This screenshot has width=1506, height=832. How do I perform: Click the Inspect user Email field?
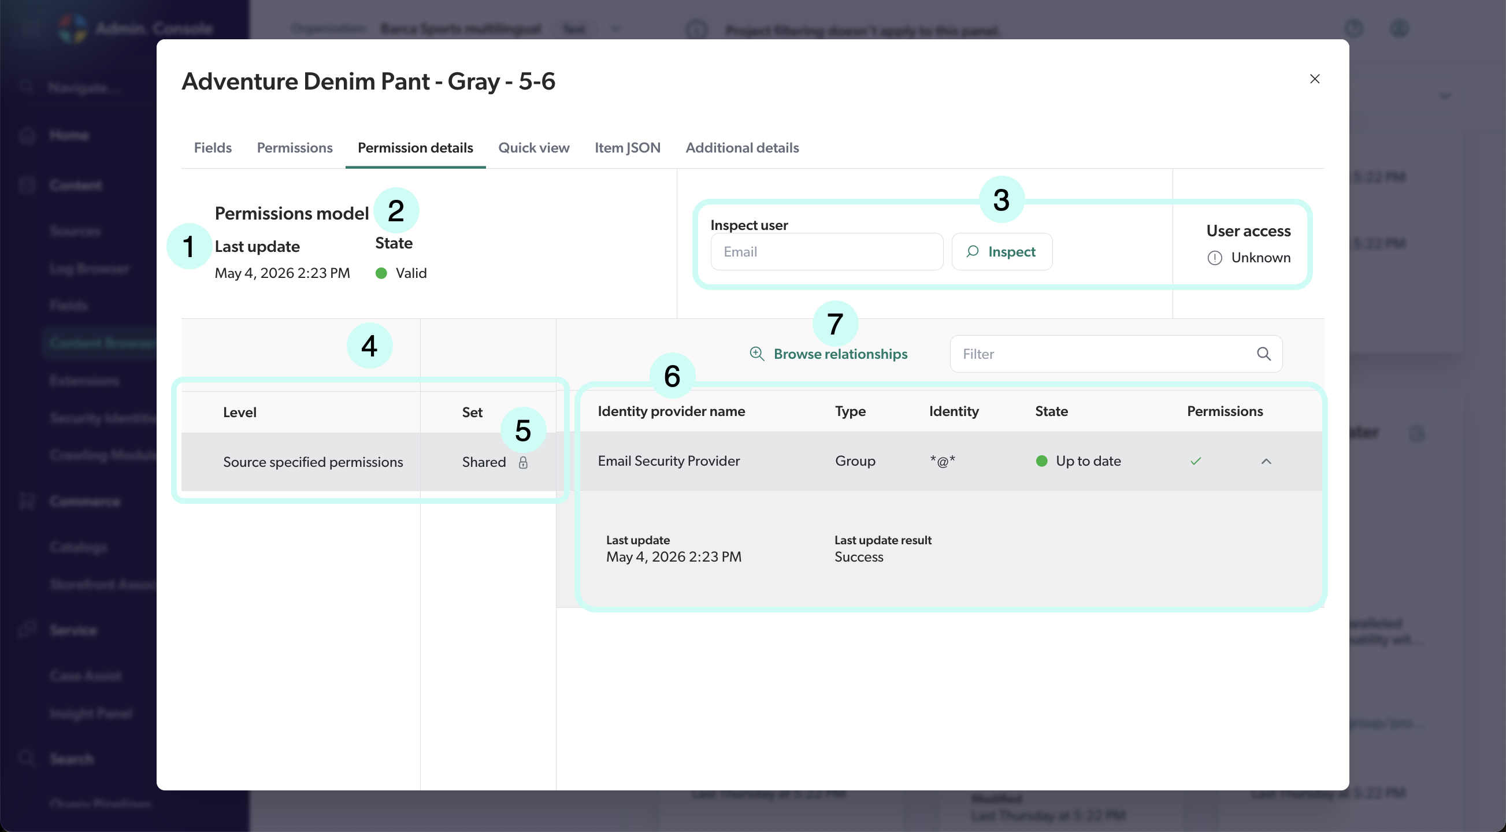point(826,251)
